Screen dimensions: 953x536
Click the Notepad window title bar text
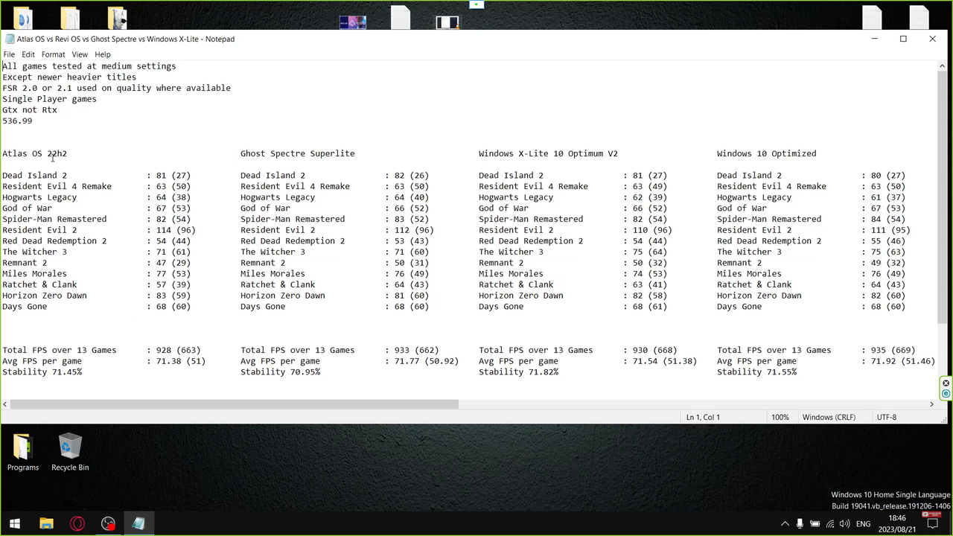tap(126, 39)
